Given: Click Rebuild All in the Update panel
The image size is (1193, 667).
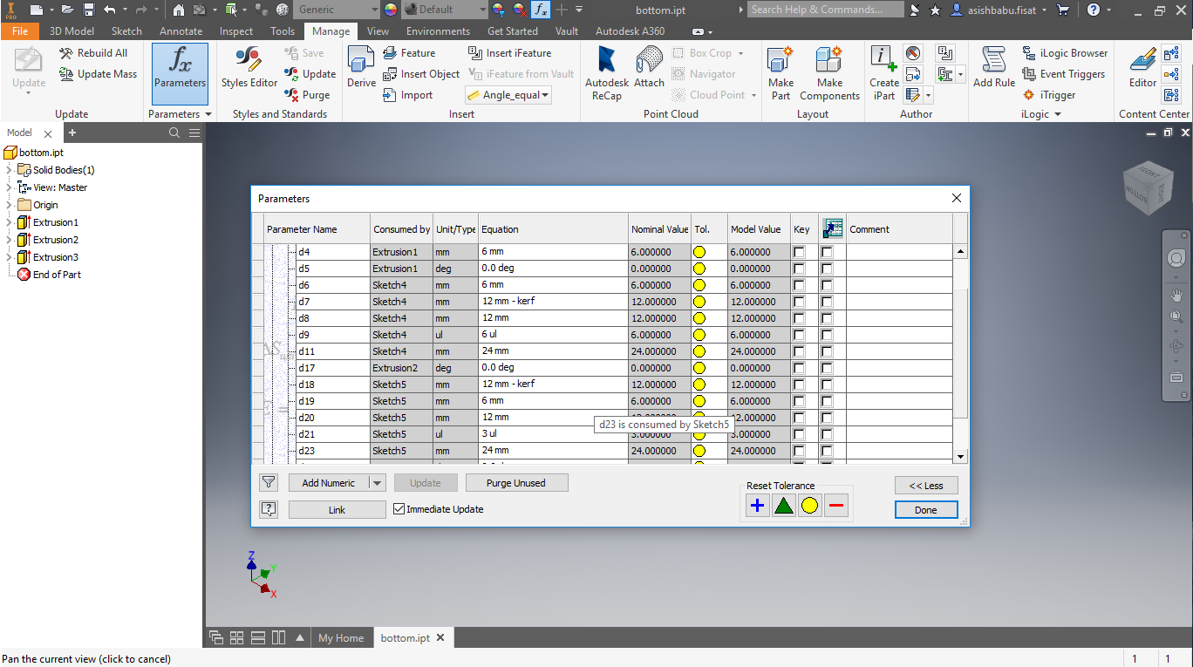Looking at the screenshot, I should (x=93, y=53).
